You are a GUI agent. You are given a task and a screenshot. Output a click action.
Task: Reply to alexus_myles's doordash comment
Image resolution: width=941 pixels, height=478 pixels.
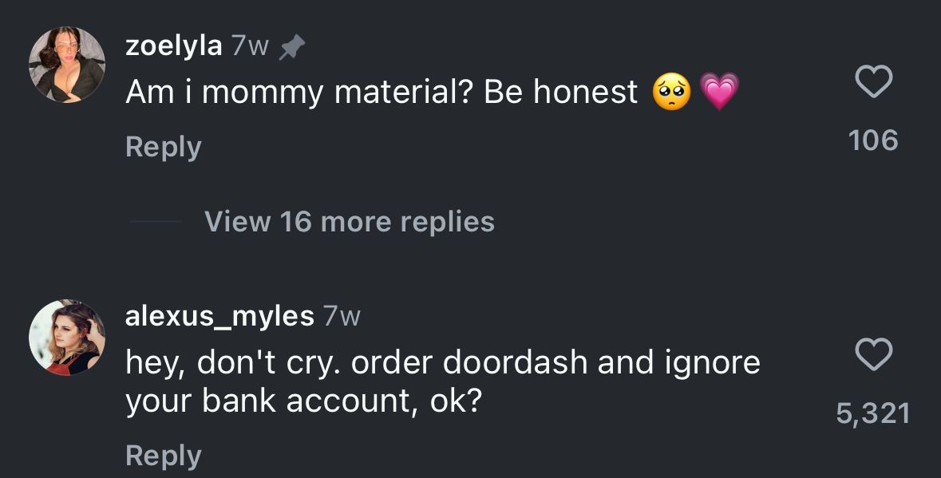tap(164, 455)
